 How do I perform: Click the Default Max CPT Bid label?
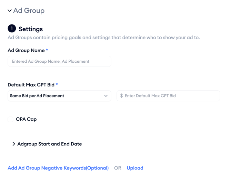[31, 85]
